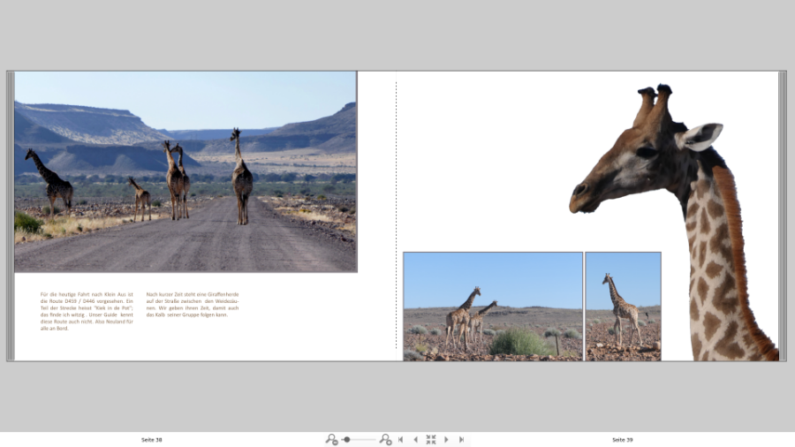The width and height of the screenshot is (795, 447).
Task: Click the zoom in magnifier icon
Action: 385,439
